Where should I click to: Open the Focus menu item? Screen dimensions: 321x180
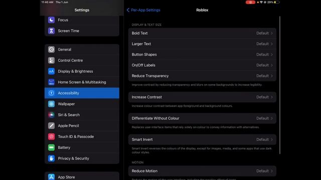coord(82,20)
